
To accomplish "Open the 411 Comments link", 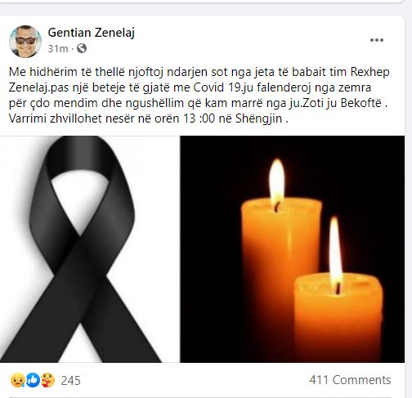I will (x=350, y=380).
